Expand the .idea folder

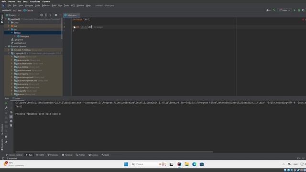(x=9, y=22)
